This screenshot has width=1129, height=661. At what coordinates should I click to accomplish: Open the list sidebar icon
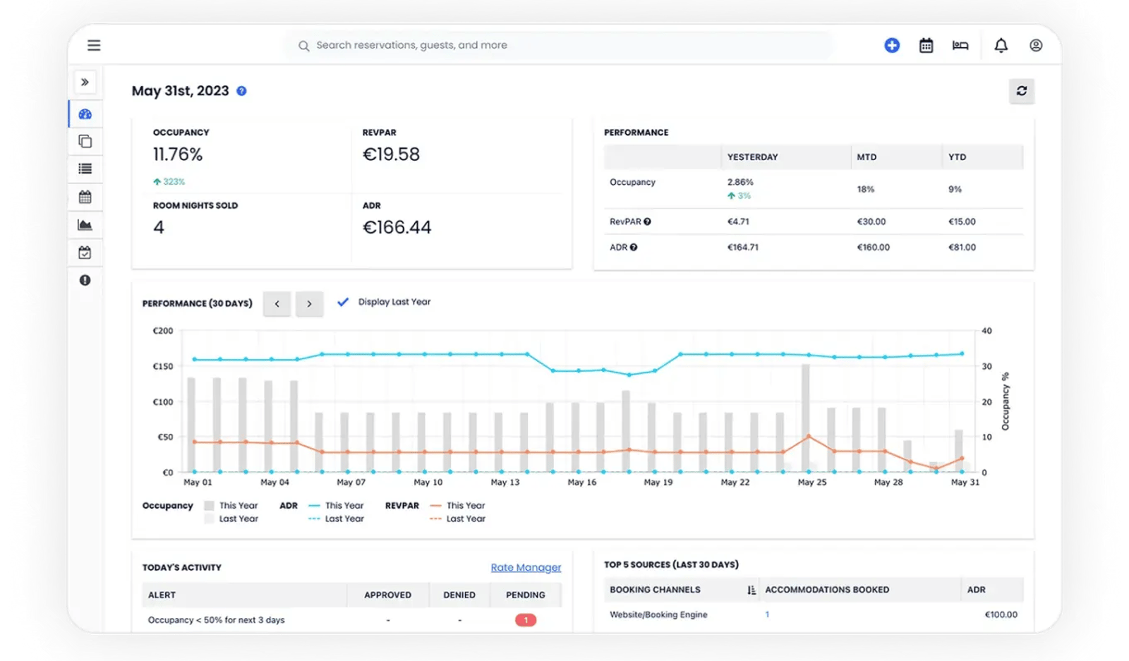point(85,169)
